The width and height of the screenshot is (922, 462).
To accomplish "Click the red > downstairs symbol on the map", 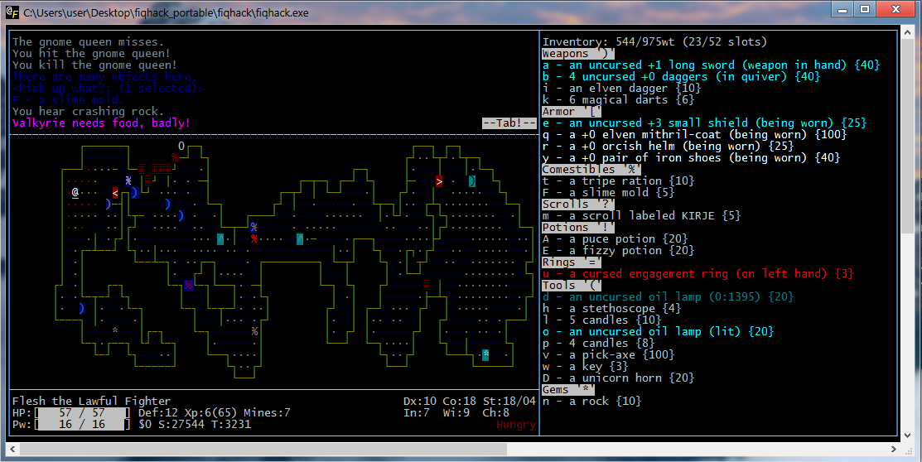I will [439, 181].
